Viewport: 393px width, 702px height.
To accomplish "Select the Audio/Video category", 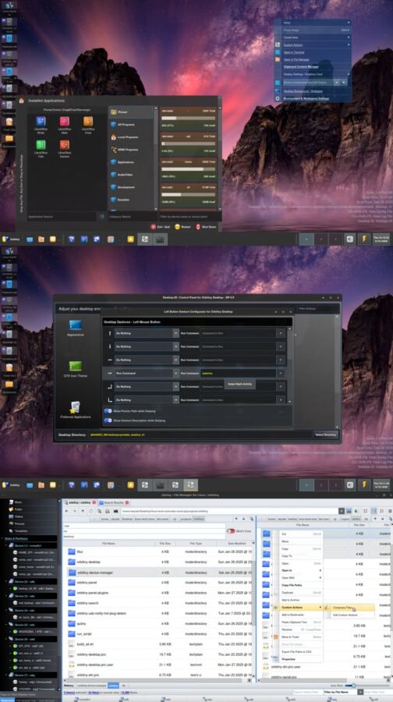I will pyautogui.click(x=131, y=175).
